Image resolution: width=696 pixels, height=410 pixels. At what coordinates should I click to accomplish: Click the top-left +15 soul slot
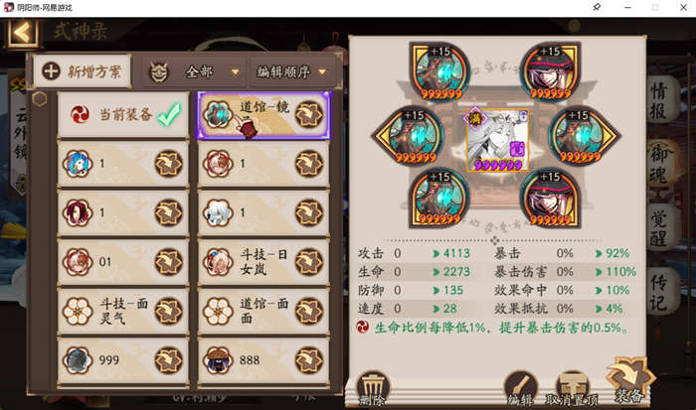[440, 71]
